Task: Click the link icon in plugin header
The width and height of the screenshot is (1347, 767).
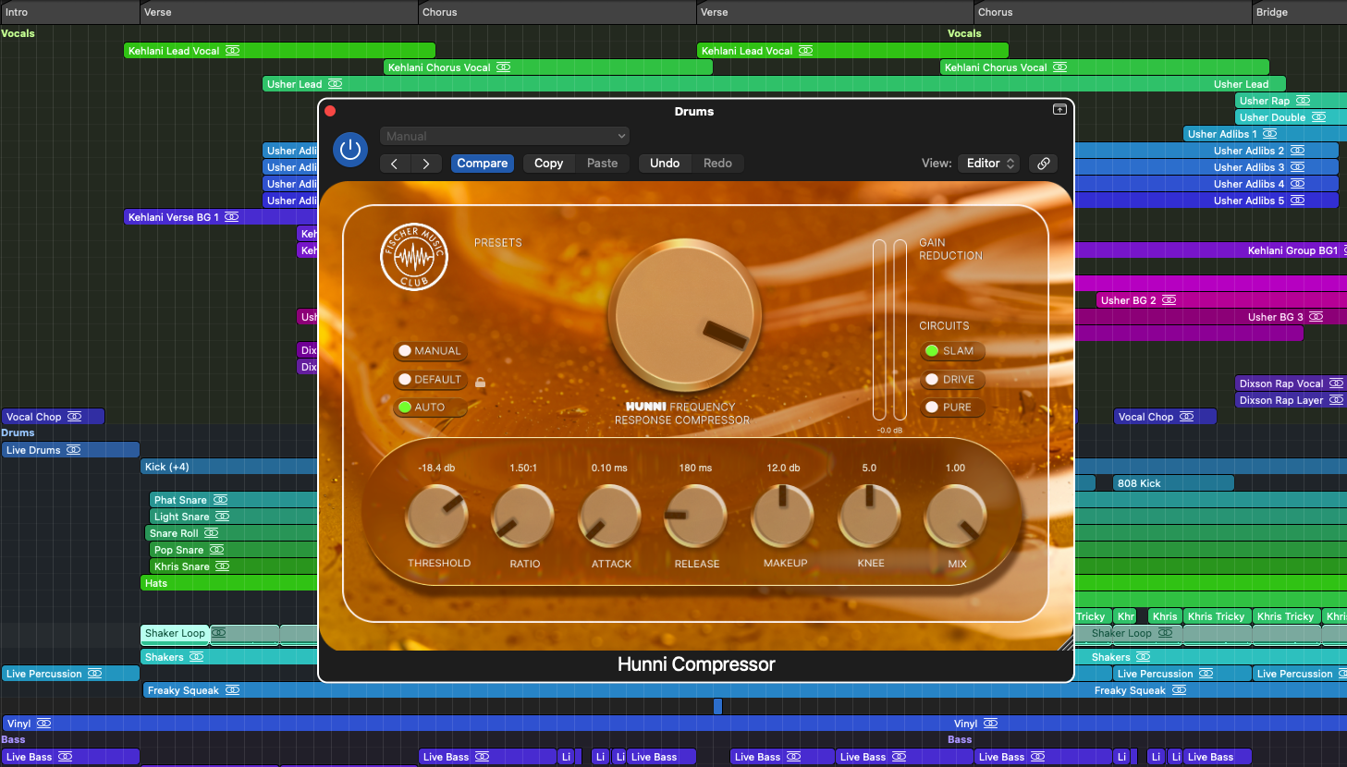Action: [1044, 164]
